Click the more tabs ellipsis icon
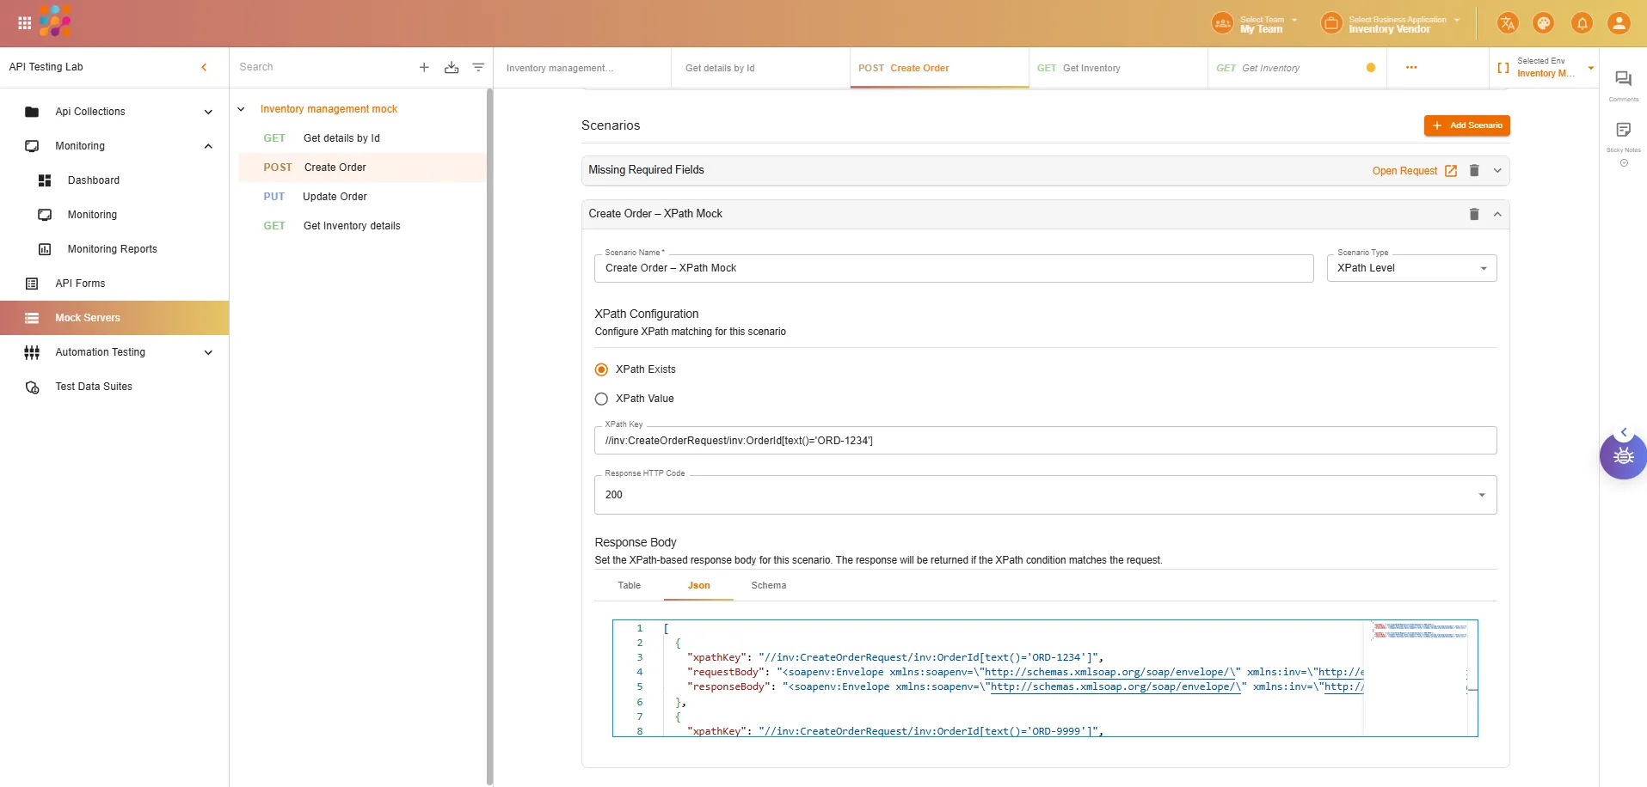1647x787 pixels. pyautogui.click(x=1411, y=67)
